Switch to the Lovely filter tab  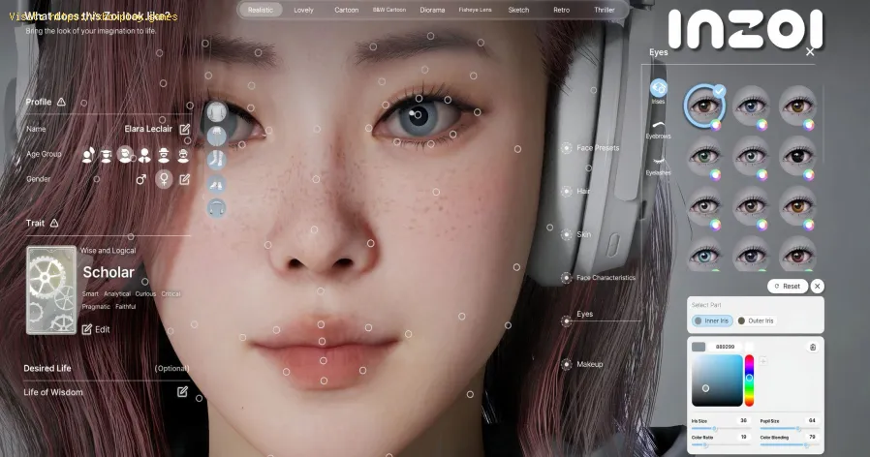click(x=303, y=10)
